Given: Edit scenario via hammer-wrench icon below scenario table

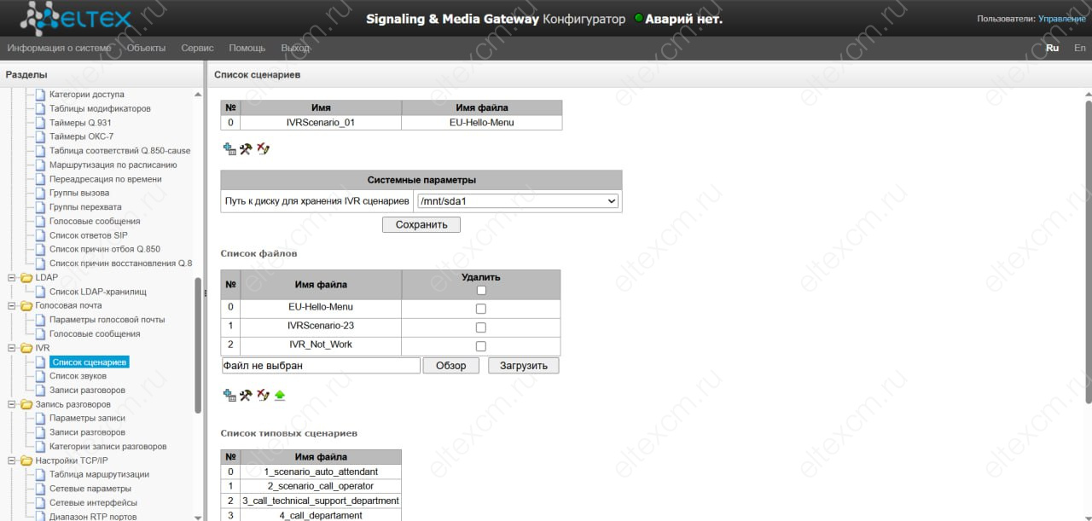Looking at the screenshot, I should (x=246, y=148).
